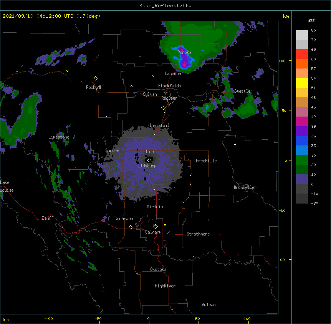
Task: Click the Limestone label
Action: (59, 137)
